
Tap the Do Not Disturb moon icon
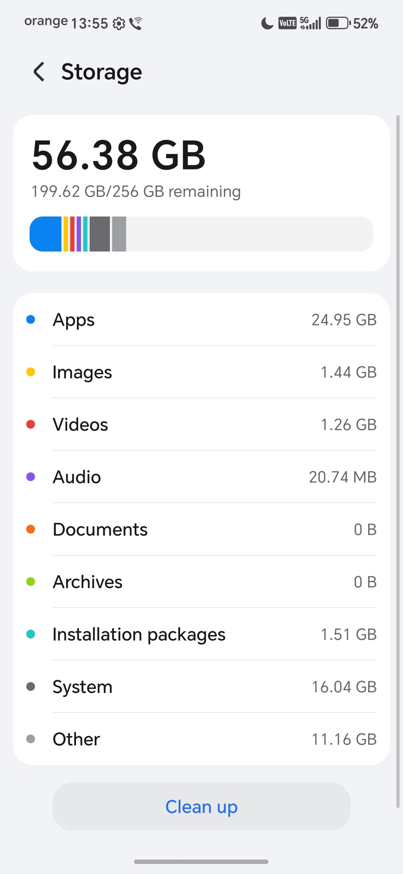coord(267,23)
